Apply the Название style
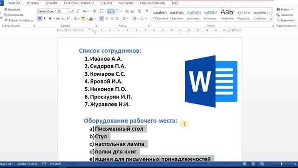The image size is (298, 168). (x=227, y=15)
